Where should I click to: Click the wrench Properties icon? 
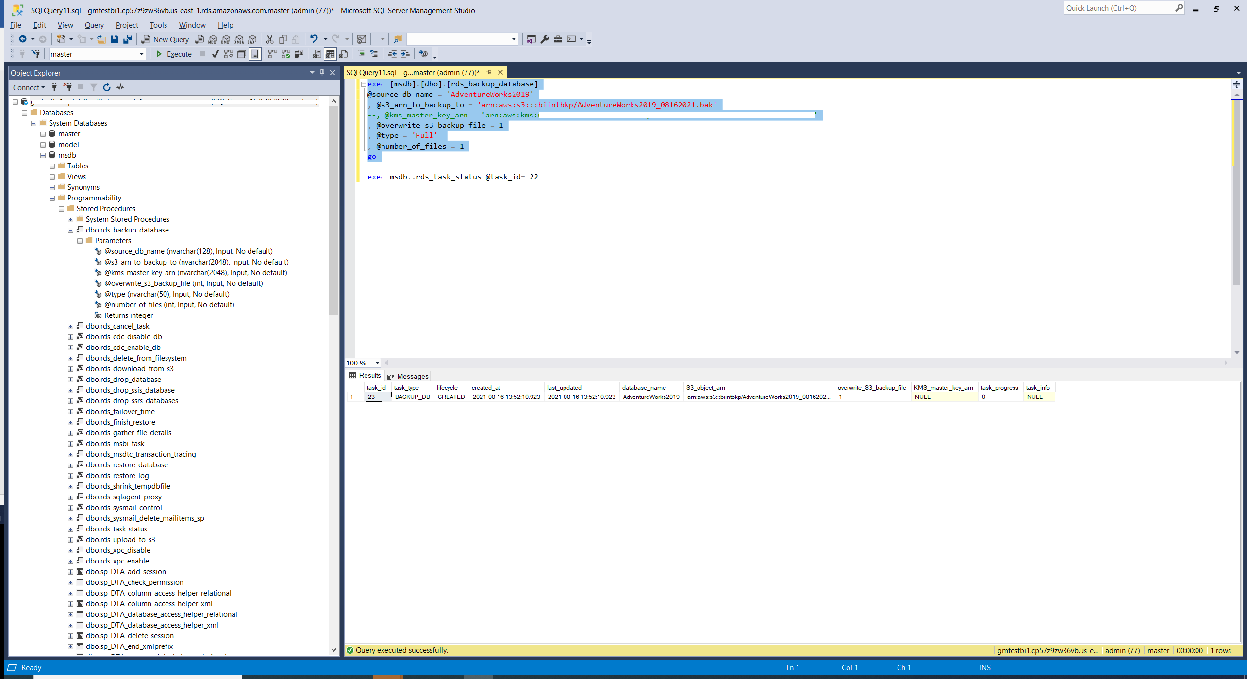coord(545,39)
